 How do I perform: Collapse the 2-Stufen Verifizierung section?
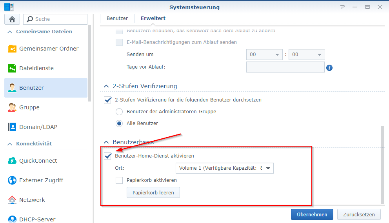pyautogui.click(x=106, y=86)
